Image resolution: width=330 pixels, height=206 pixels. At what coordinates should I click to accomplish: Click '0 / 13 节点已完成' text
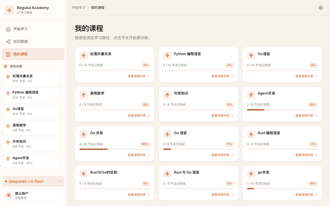(x=175, y=65)
